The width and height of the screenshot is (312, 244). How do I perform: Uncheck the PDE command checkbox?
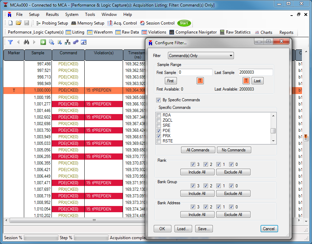[159, 131]
